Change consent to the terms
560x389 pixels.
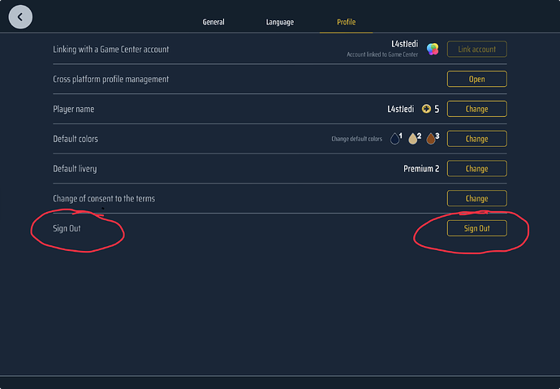click(476, 198)
